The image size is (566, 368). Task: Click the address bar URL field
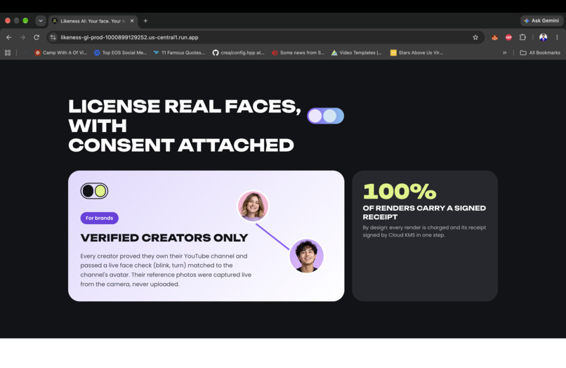pyautogui.click(x=265, y=37)
